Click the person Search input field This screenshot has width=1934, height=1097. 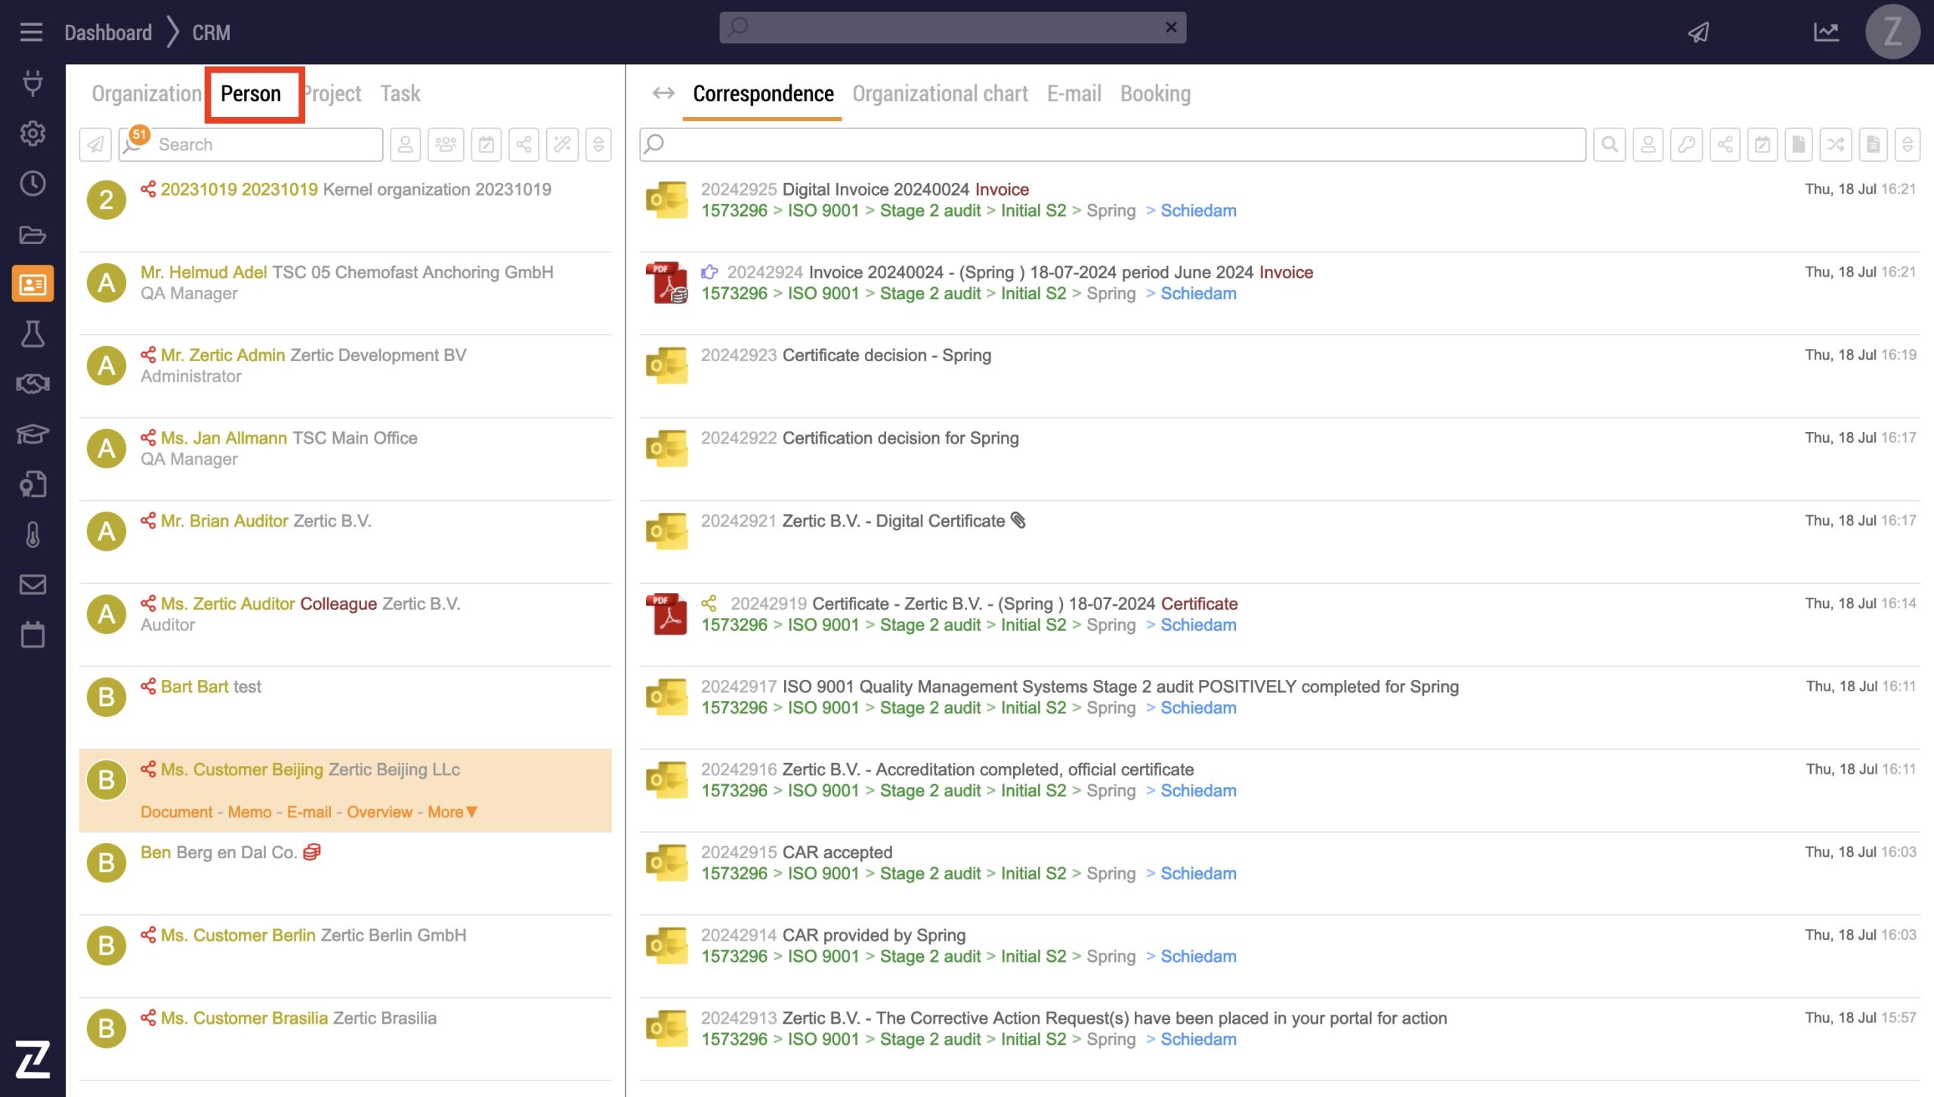point(264,144)
